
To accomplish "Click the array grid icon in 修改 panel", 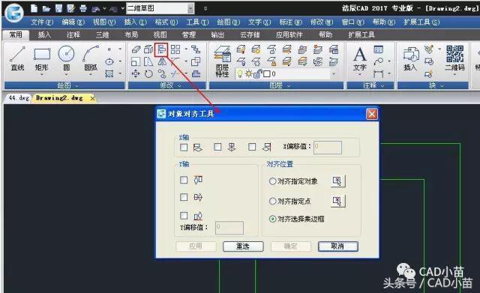I will [175, 49].
